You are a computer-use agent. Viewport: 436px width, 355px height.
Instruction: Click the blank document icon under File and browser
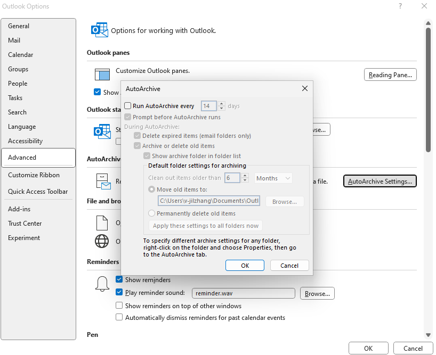(x=102, y=223)
